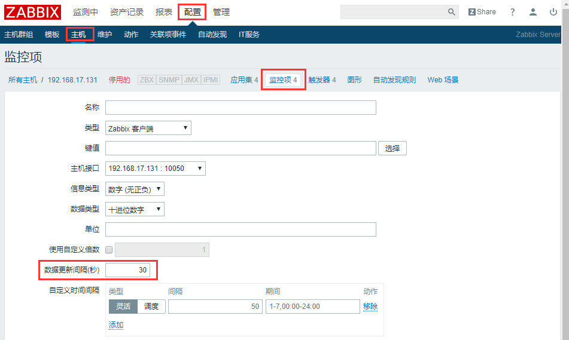Go to 模板 submenu
Viewport: 569px width, 340px height.
pos(52,35)
